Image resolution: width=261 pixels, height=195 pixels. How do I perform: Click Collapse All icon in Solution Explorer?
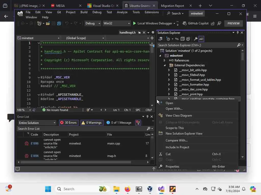point(182,39)
